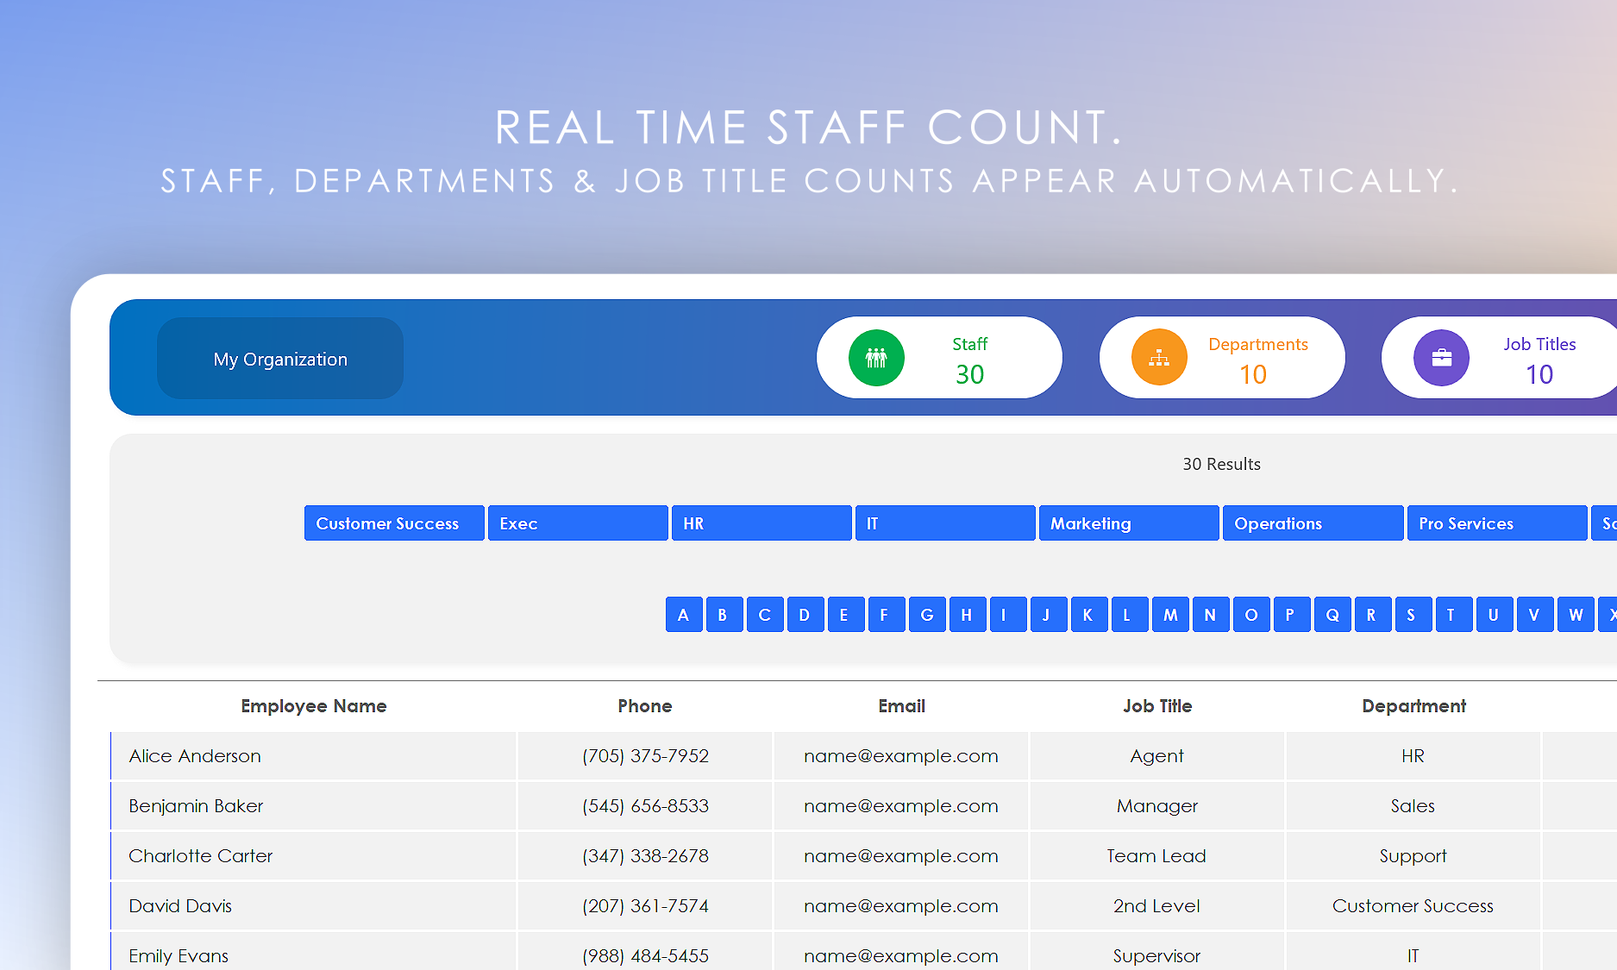The height and width of the screenshot is (970, 1617).
Task: Click the letter W alphabet filter
Action: 1576,615
